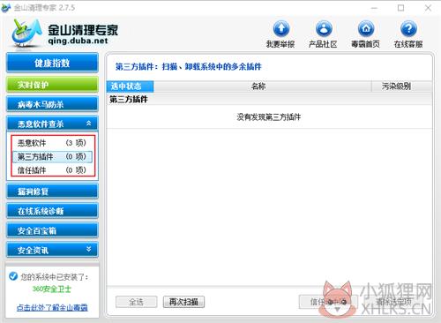This screenshot has height=323, width=441.
Task: Select 信任插件 (0 项) entry
Action: click(52, 170)
